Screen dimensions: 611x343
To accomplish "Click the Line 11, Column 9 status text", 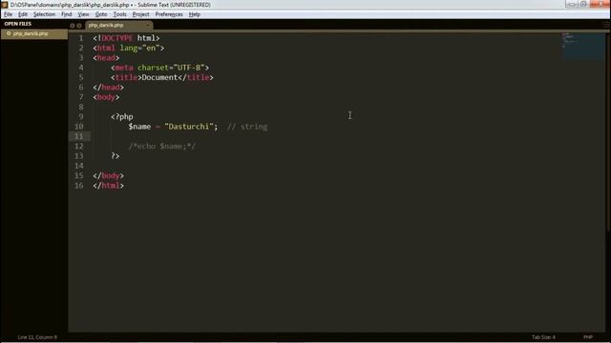I will point(37,337).
